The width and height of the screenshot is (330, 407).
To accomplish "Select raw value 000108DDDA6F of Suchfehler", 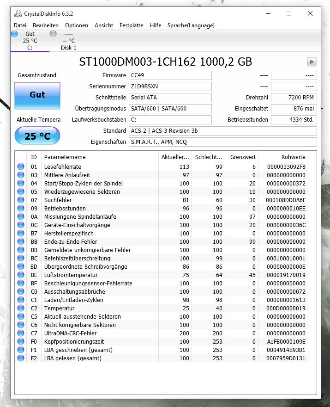I will [x=286, y=200].
